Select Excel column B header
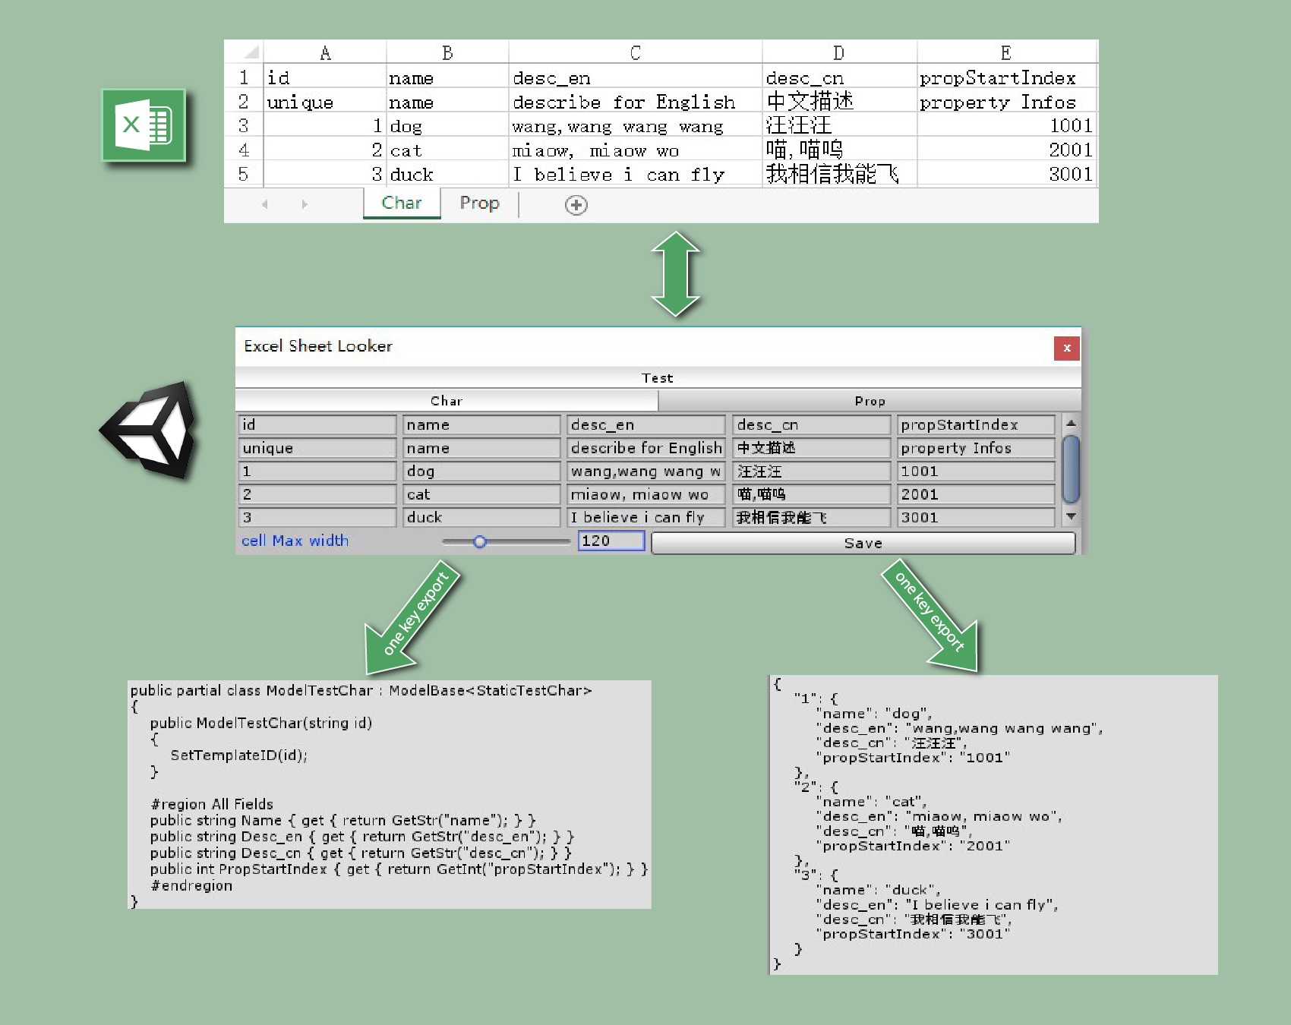The width and height of the screenshot is (1291, 1025). (x=447, y=52)
